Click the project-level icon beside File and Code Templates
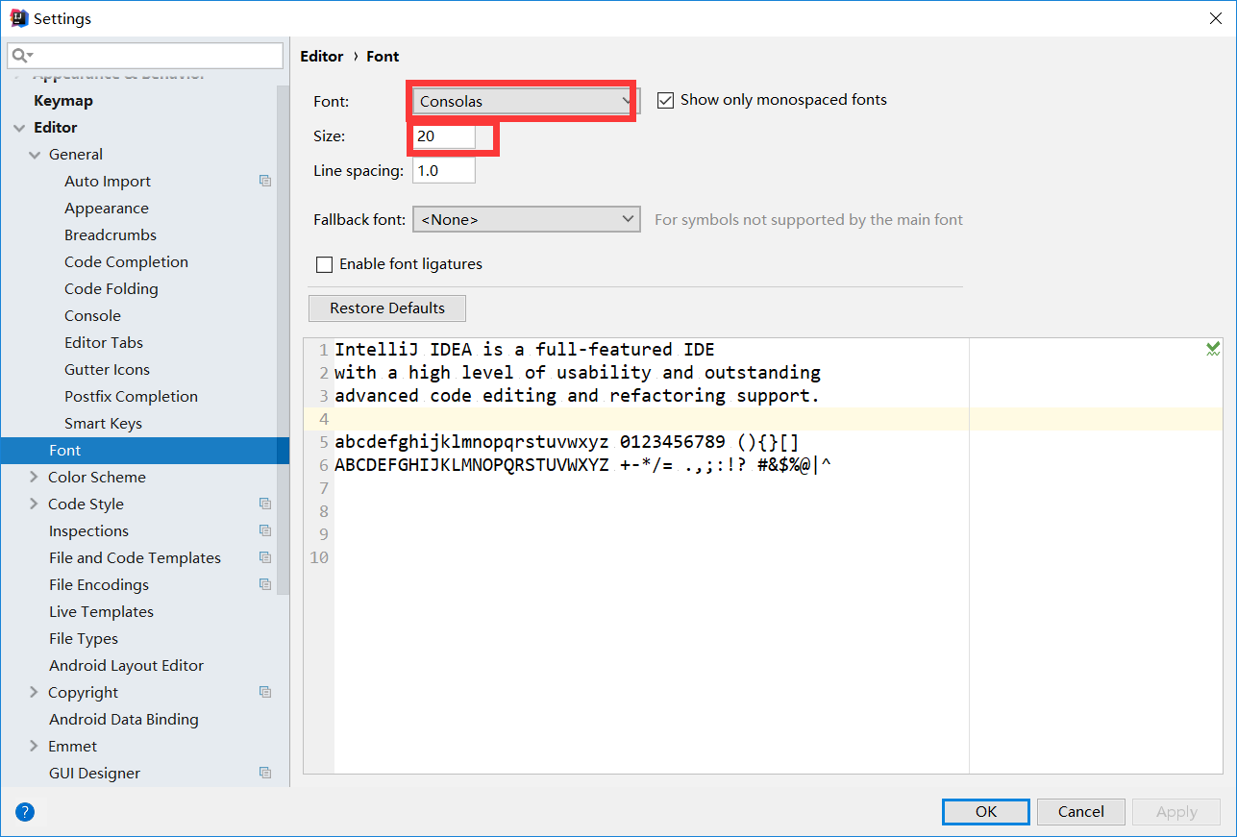Image resolution: width=1237 pixels, height=837 pixels. pyautogui.click(x=265, y=557)
